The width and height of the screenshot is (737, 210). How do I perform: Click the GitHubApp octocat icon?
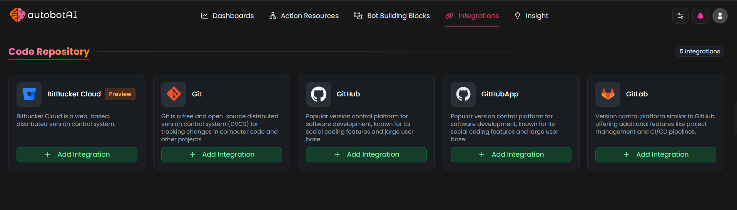463,94
